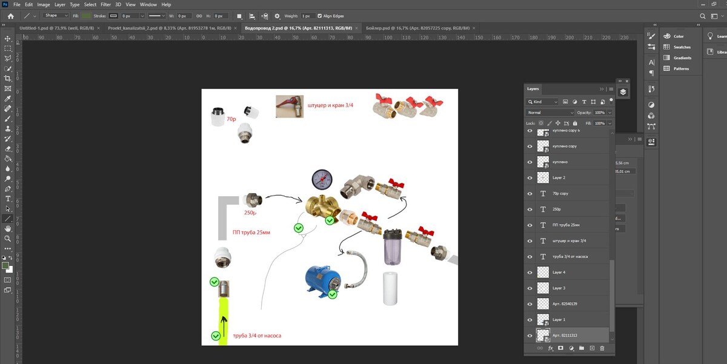Hide the 250р text layer
This screenshot has width=727, height=364.
[x=530, y=210]
